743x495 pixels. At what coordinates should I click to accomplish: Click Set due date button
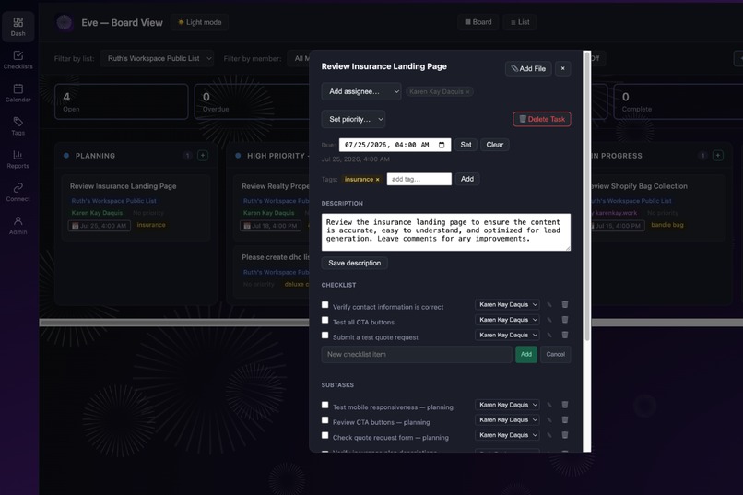(466, 145)
